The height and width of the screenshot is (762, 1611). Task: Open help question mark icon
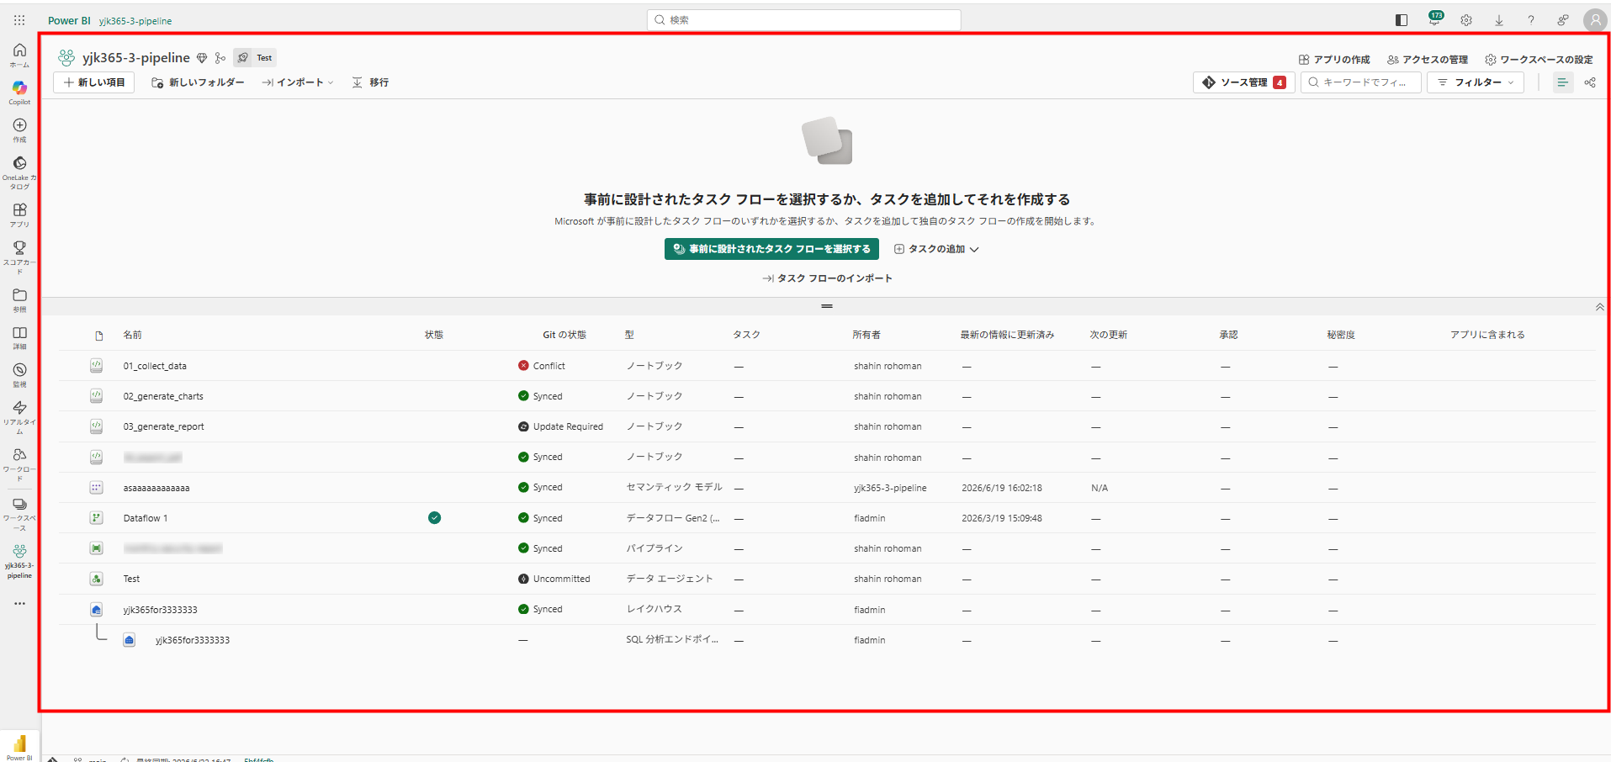1531,20
